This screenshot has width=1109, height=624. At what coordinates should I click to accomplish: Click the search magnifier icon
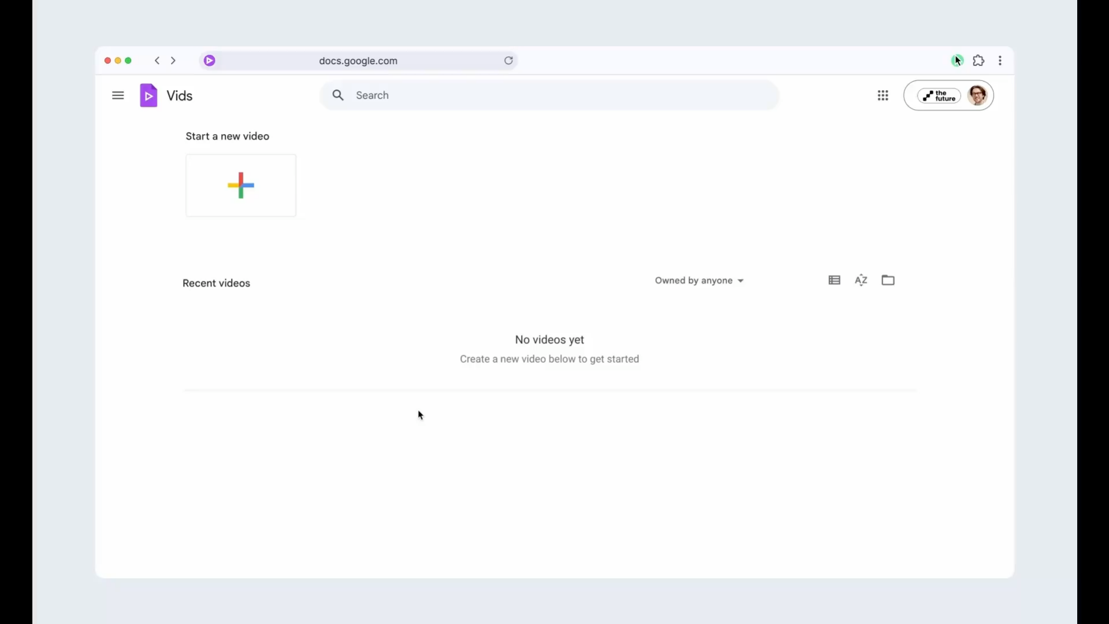338,95
